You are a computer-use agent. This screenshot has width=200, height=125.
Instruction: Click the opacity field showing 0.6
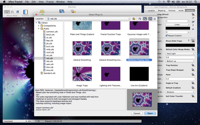click(180, 57)
